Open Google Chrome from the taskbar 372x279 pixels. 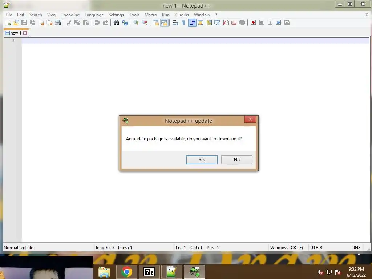point(127,272)
